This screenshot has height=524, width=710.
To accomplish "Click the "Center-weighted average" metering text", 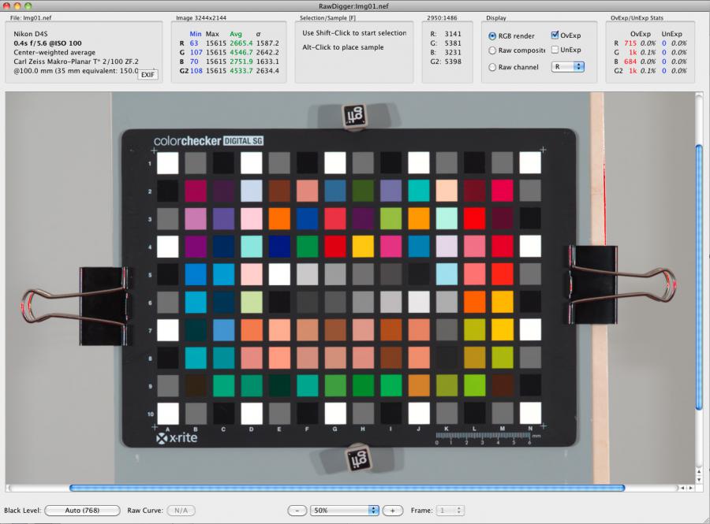I will tap(54, 53).
